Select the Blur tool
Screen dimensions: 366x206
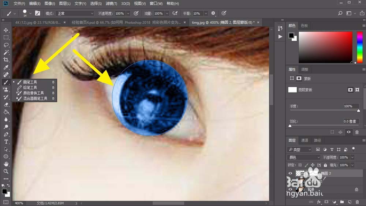(6, 119)
